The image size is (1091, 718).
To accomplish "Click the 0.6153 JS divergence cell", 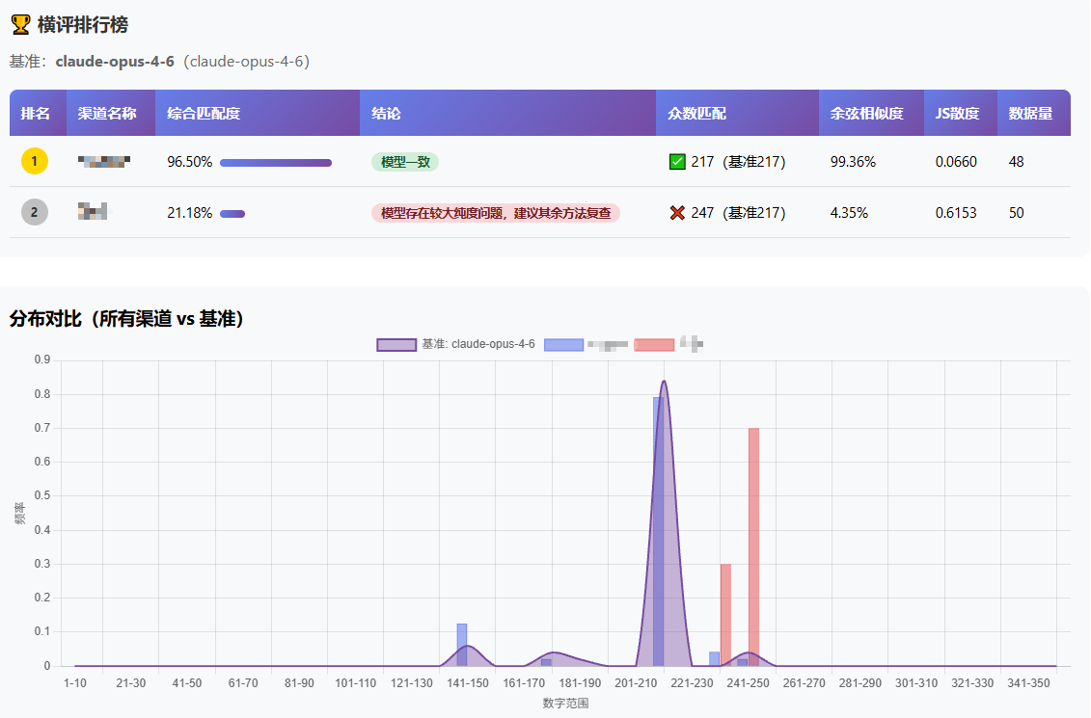I will pyautogui.click(x=956, y=213).
